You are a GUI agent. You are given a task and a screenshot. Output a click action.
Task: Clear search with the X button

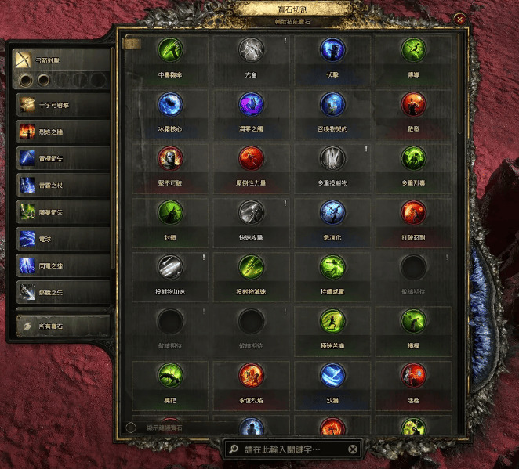tap(353, 449)
